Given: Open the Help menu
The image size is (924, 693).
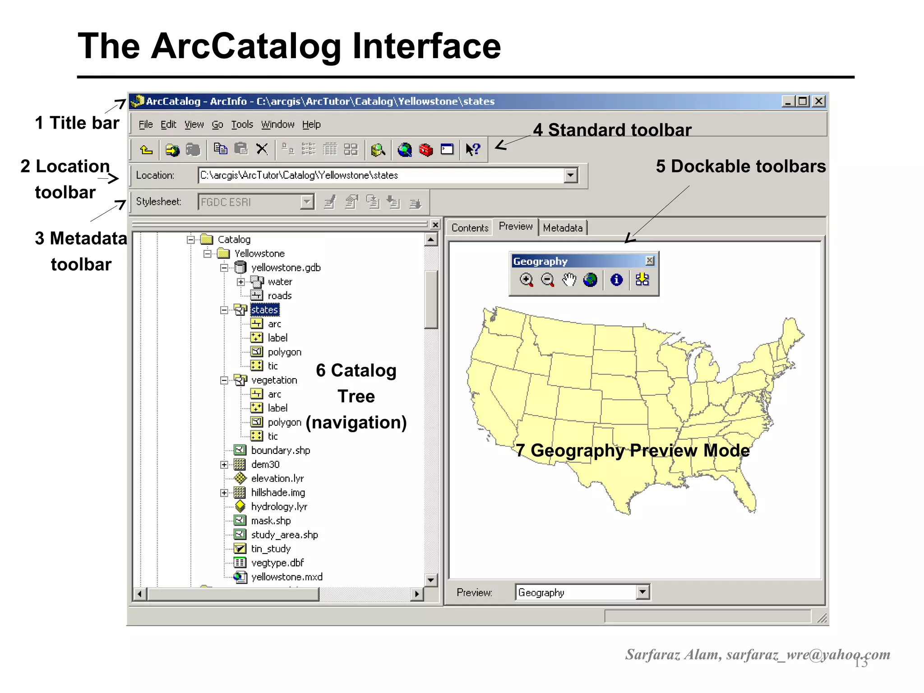Looking at the screenshot, I should click(x=311, y=125).
